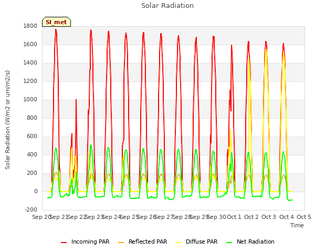Click the 1800 y-axis tick label
This screenshot has width=336, height=252.
30,26
